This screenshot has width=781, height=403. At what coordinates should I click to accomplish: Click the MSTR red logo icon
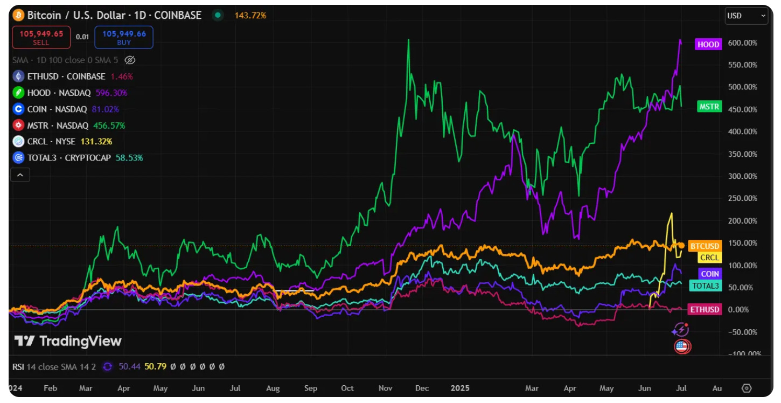19,126
